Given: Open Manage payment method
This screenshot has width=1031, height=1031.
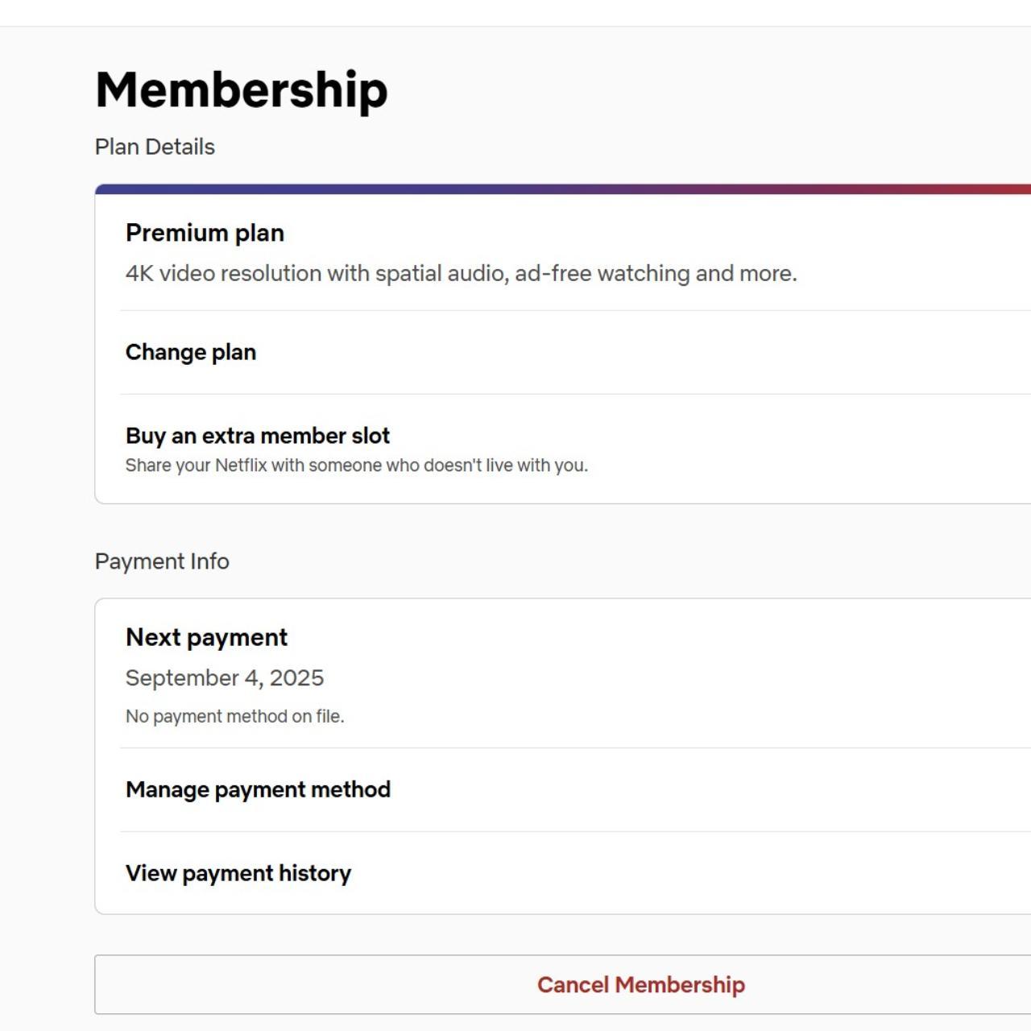Looking at the screenshot, I should point(258,789).
